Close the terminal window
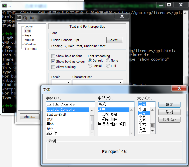 tap(181, 5)
